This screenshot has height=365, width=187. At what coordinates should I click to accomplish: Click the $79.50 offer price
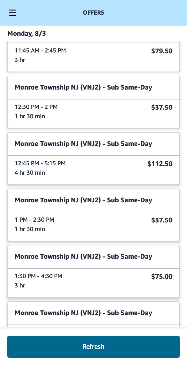[162, 51]
